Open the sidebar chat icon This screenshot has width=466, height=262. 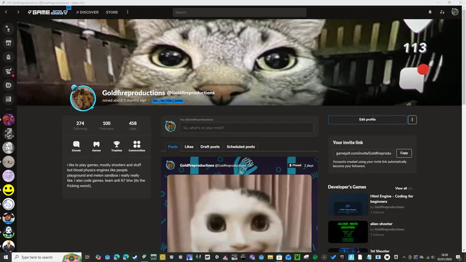click(8, 85)
